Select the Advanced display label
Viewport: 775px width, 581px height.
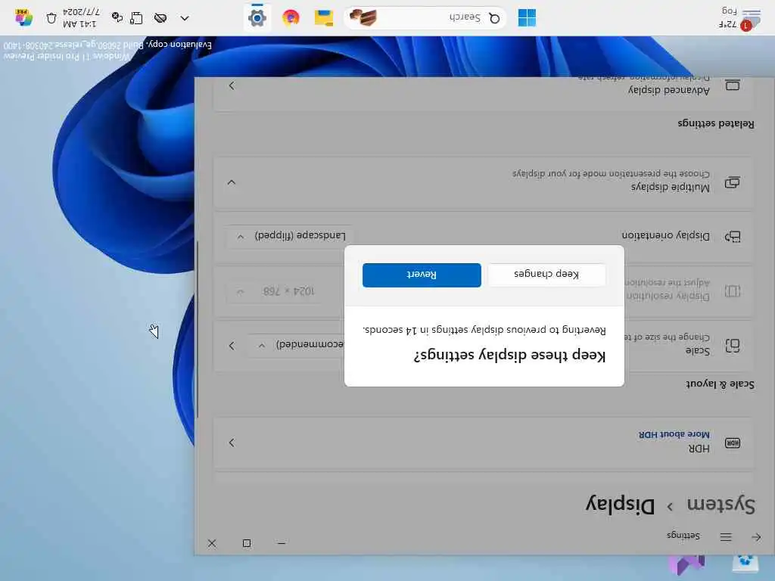[669, 90]
